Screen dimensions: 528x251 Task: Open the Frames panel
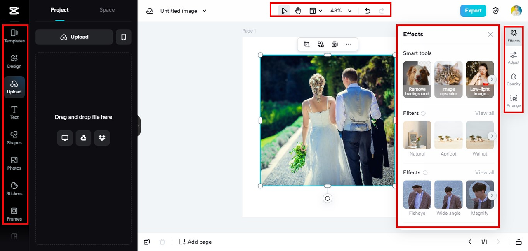(x=14, y=214)
